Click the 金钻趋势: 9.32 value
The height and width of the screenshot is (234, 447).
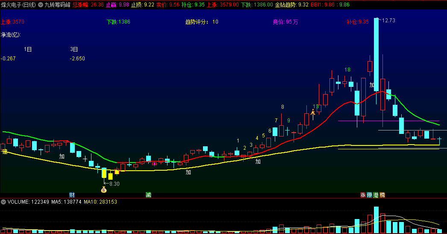(291, 5)
